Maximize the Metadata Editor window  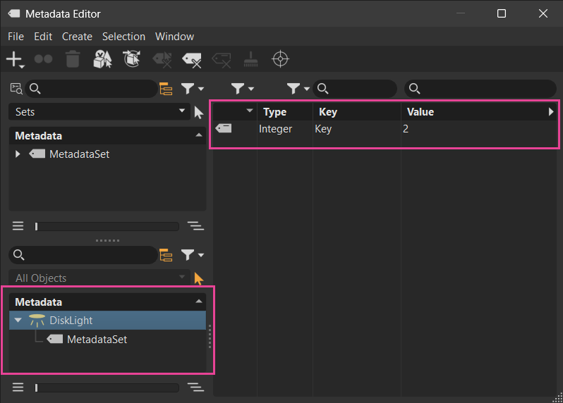(502, 13)
